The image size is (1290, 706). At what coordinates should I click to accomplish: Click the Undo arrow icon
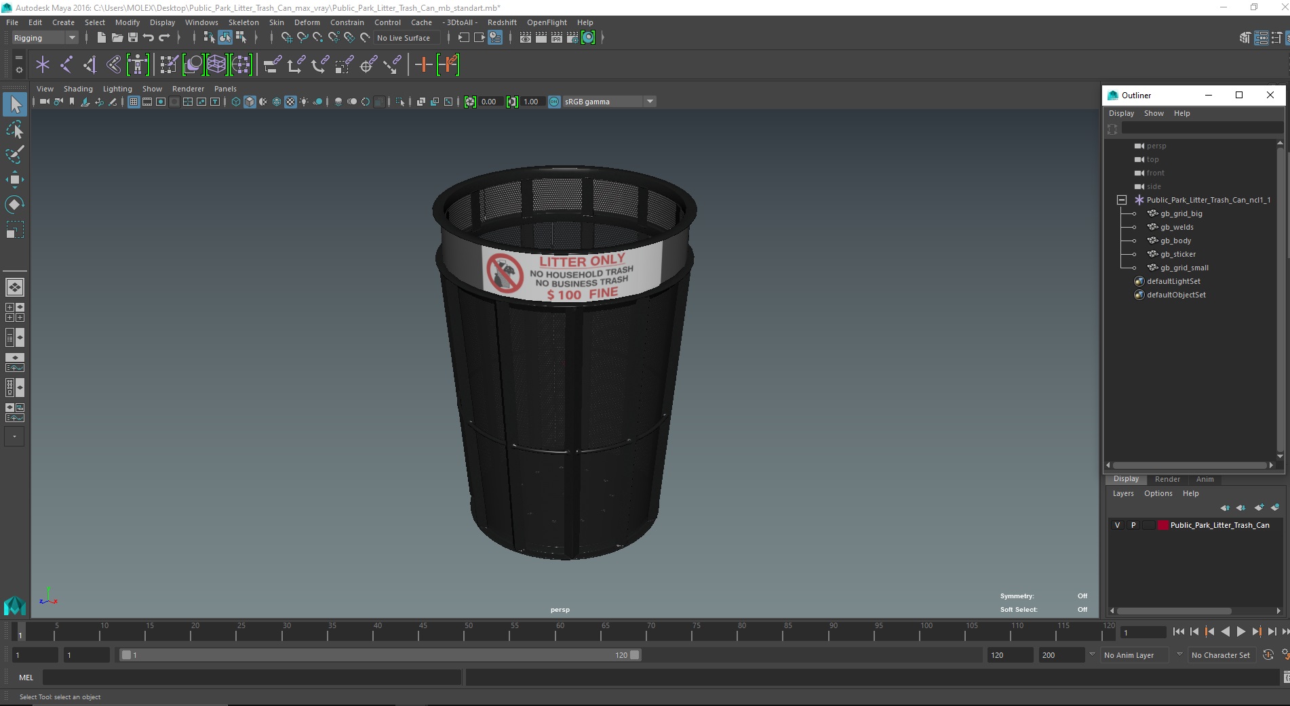click(149, 38)
